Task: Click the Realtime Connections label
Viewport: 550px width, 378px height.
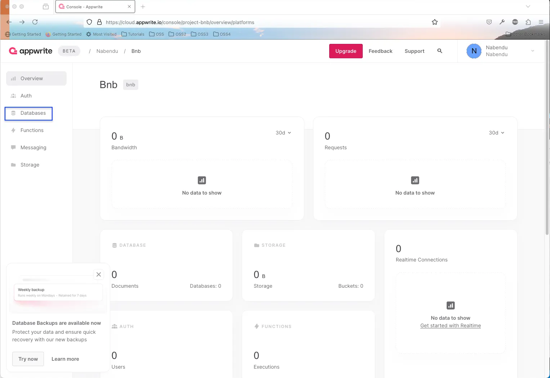Action: 422,260
